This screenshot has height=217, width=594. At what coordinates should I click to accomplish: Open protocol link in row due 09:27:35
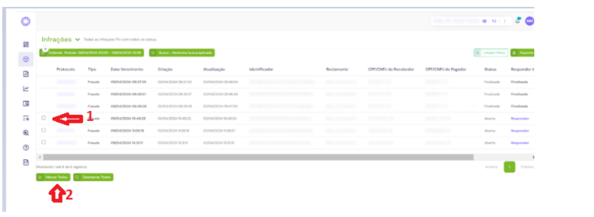pyautogui.click(x=66, y=82)
